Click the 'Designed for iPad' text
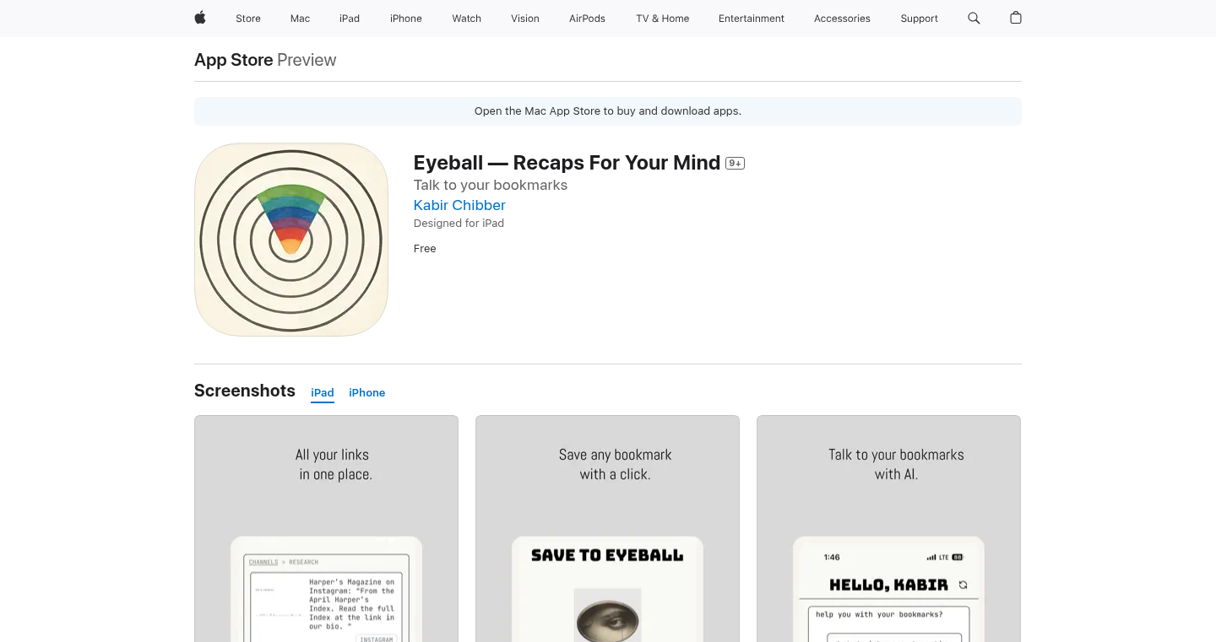The height and width of the screenshot is (642, 1216). pos(459,224)
